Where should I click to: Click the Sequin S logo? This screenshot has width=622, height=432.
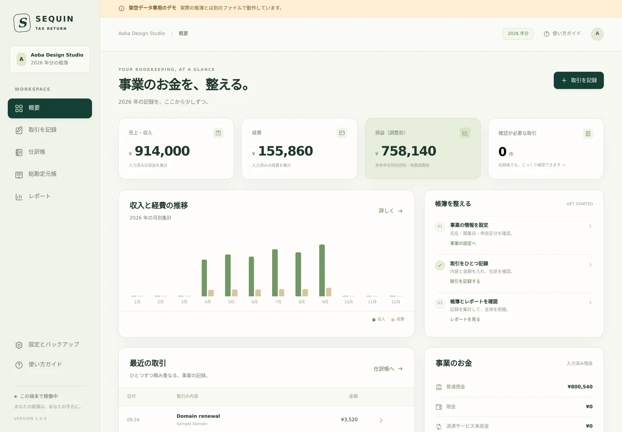click(x=22, y=23)
